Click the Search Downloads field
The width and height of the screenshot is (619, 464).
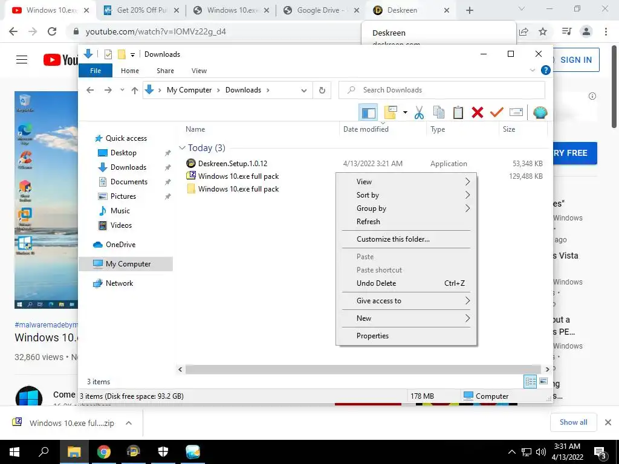pos(442,90)
